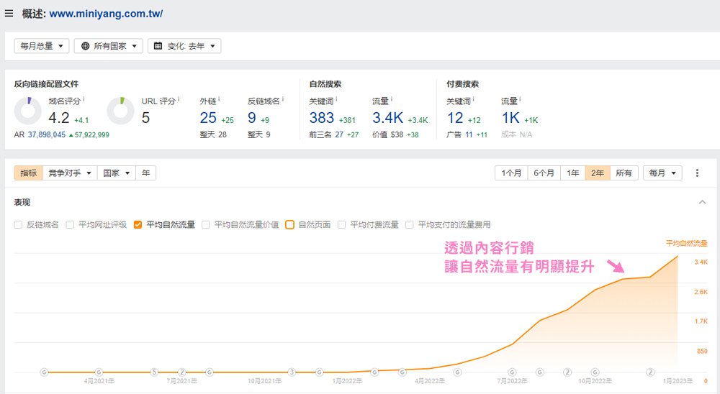Image resolution: width=720 pixels, height=394 pixels.
Task: Open the www.miniyang.com.tw link
Action: click(106, 13)
